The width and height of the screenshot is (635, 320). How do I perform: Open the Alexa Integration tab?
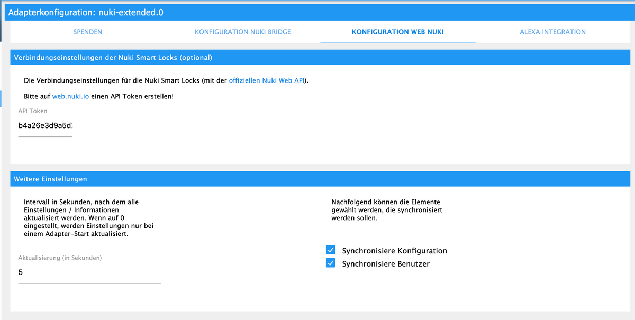point(552,32)
